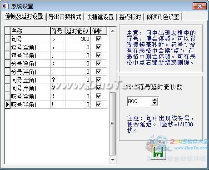Go to the 整点报时 tab

pos(130,17)
